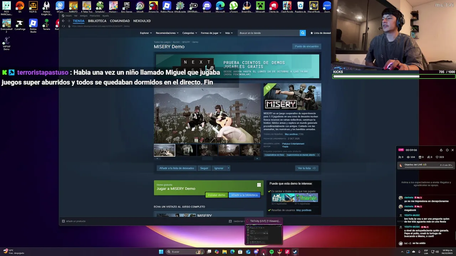
Task: Select the first screenshot thumbnail
Action: (165, 150)
